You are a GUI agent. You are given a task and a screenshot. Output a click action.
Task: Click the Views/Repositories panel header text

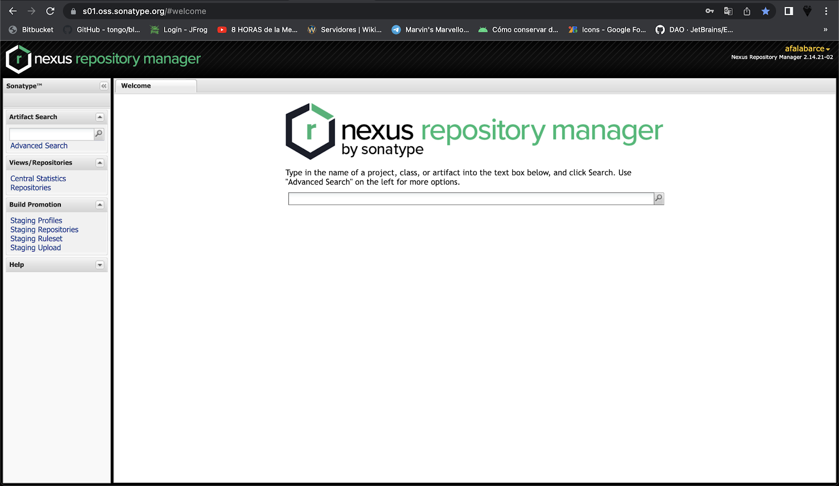pyautogui.click(x=41, y=163)
